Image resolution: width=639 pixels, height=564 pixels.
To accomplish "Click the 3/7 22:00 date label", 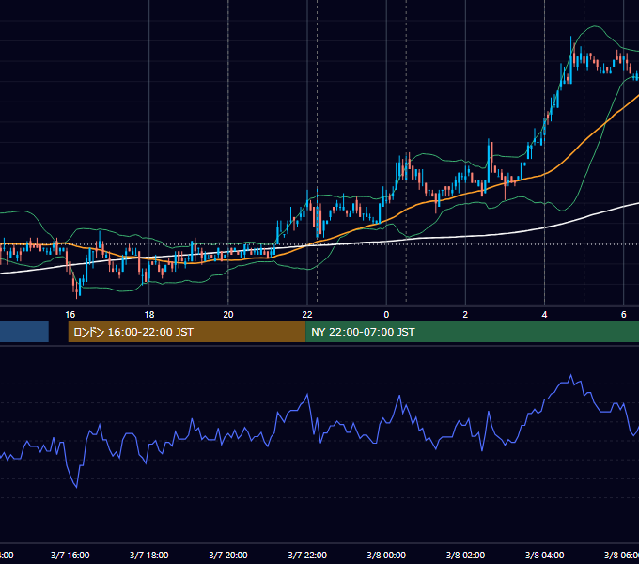I will pos(307,555).
